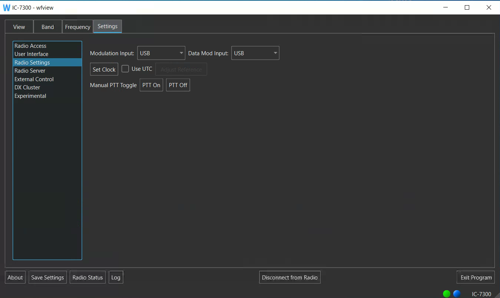The height and width of the screenshot is (298, 500).
Task: Disconnect from Radio
Action: point(289,277)
